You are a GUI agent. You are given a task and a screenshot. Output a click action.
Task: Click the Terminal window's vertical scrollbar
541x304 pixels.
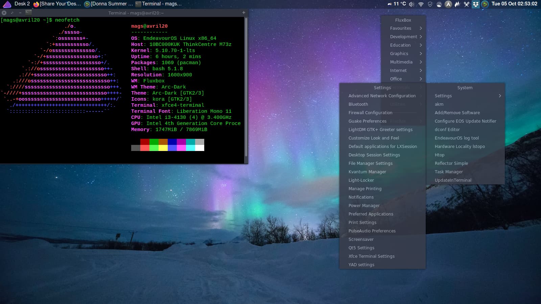coord(246,87)
